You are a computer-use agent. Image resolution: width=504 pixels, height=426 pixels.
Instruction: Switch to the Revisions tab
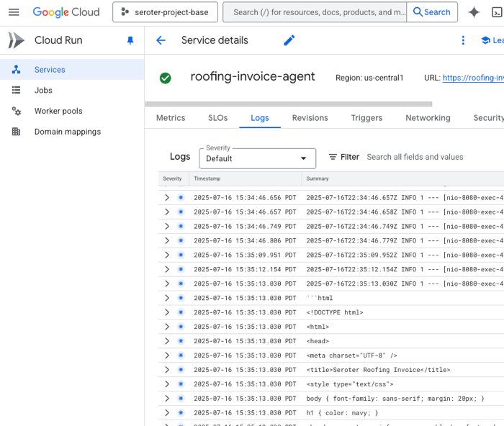[310, 118]
